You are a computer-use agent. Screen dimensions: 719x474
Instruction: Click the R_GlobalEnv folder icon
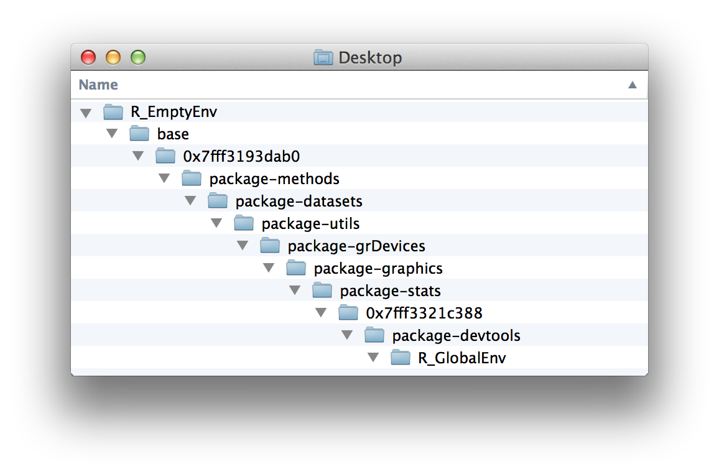[401, 358]
